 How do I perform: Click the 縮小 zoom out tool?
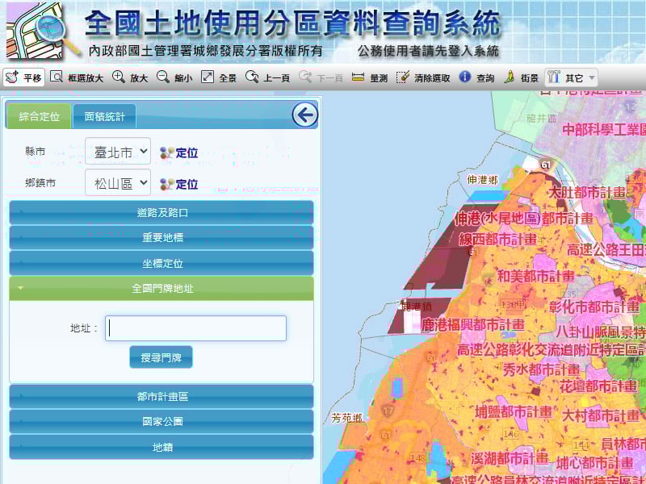[x=174, y=77]
